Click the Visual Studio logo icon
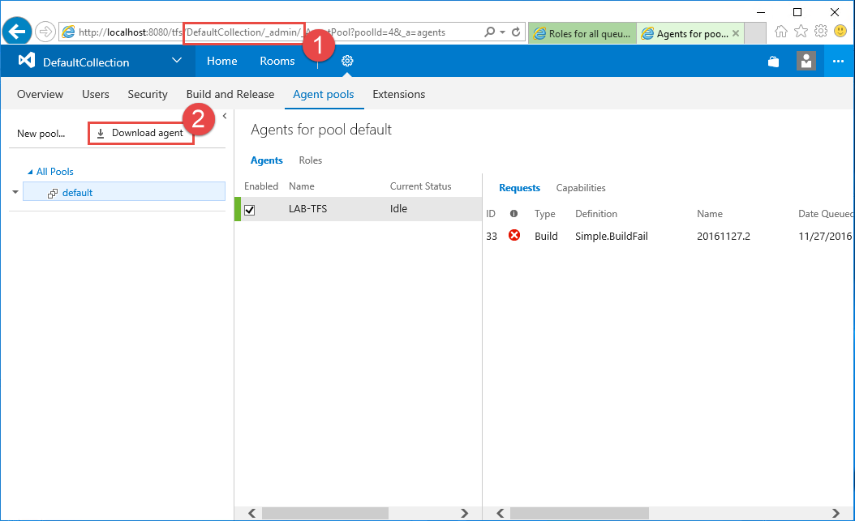Viewport: 855px width, 521px height. [x=26, y=61]
